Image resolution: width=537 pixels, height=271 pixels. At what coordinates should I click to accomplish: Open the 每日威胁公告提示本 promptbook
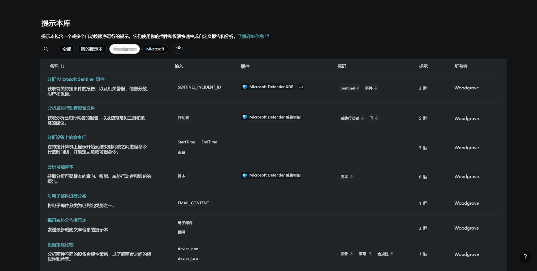67,220
